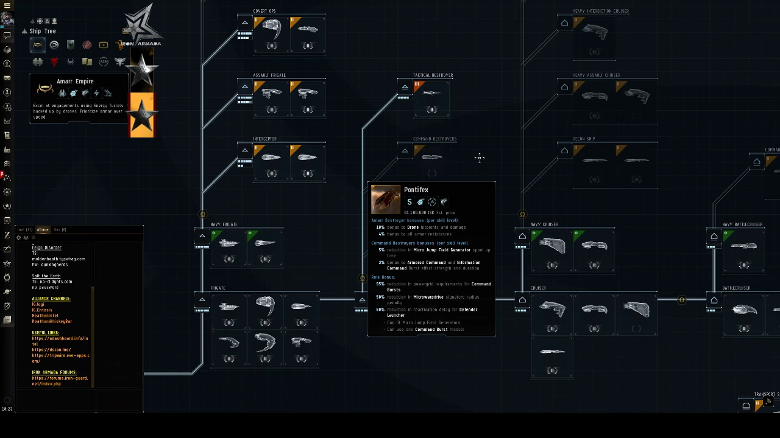
Task: Join the HeathenWhiskeyBar channel link
Action: [x=52, y=321]
